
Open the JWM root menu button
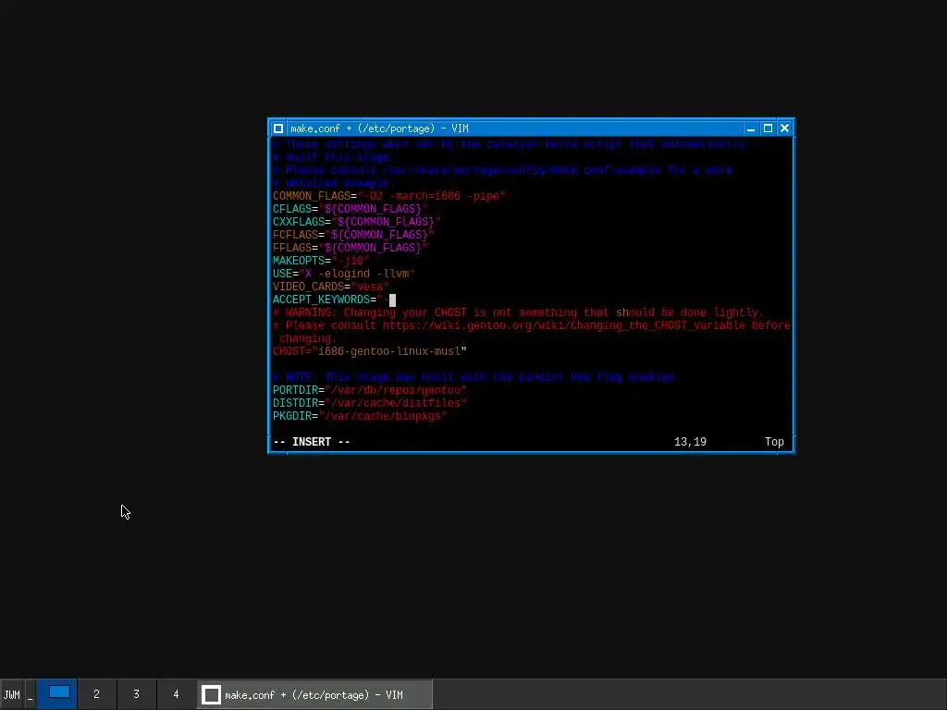11,695
